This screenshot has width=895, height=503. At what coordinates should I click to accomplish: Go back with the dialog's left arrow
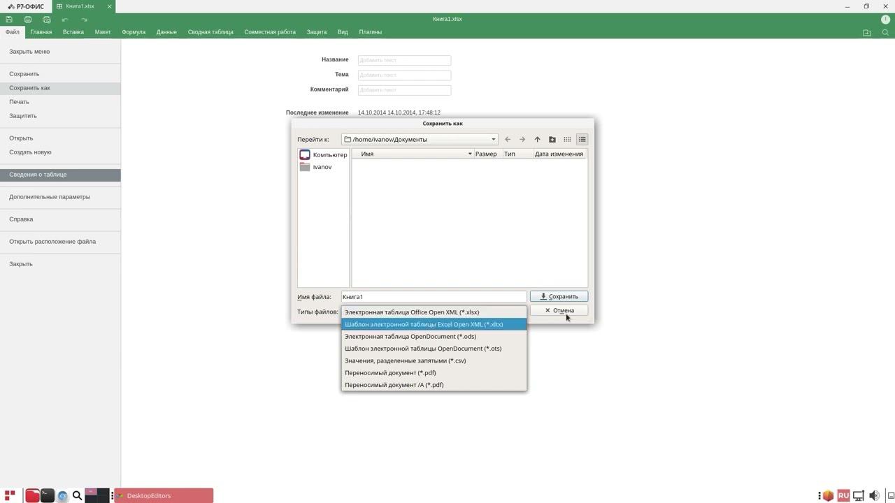pyautogui.click(x=508, y=139)
